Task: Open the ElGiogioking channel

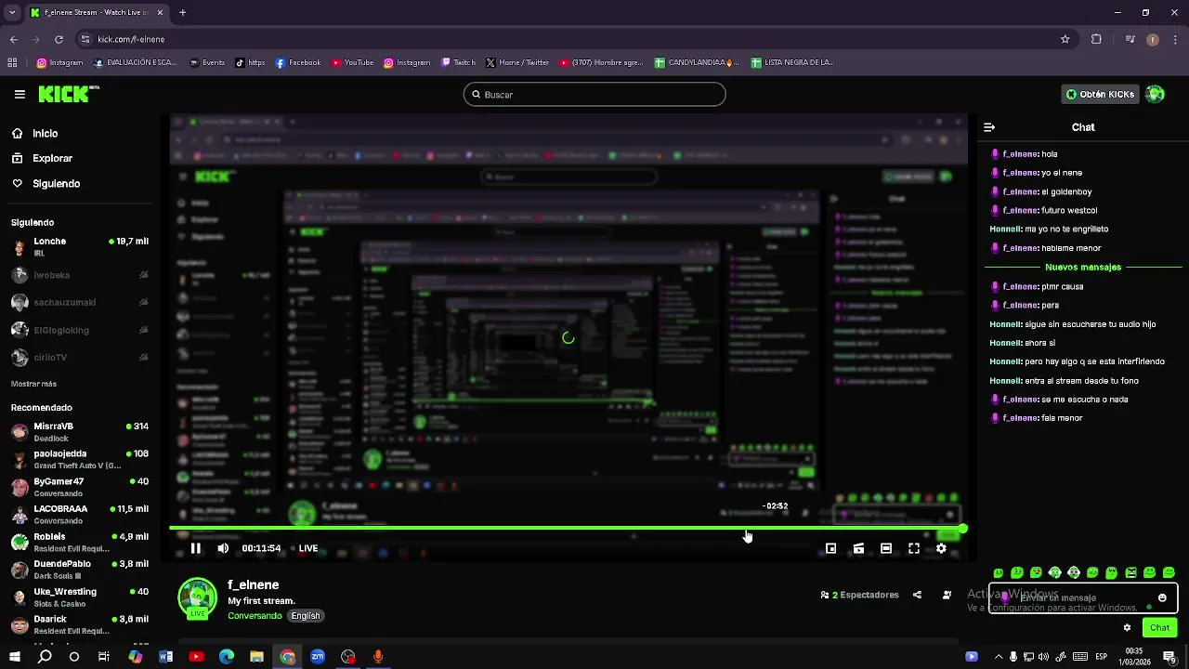Action: coord(80,330)
